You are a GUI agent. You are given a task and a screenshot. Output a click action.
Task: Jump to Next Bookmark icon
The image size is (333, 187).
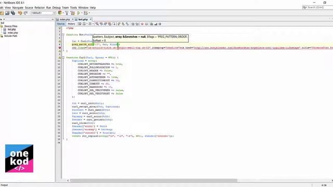tap(123, 24)
